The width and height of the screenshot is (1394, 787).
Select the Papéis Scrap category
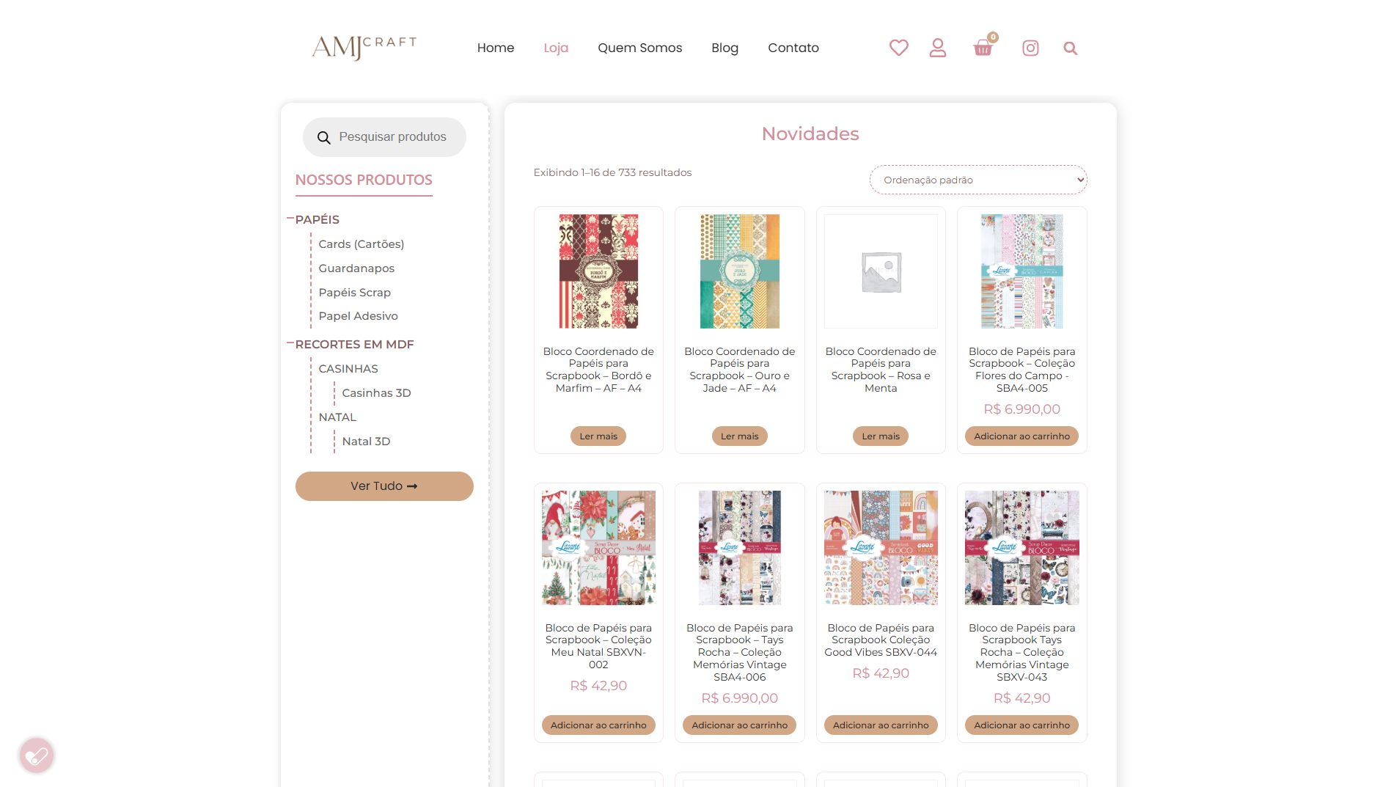[355, 293]
